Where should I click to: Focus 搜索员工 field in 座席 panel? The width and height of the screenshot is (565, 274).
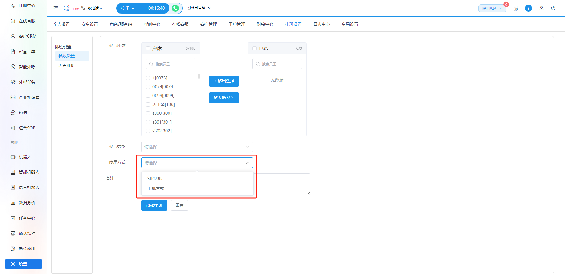pyautogui.click(x=171, y=64)
